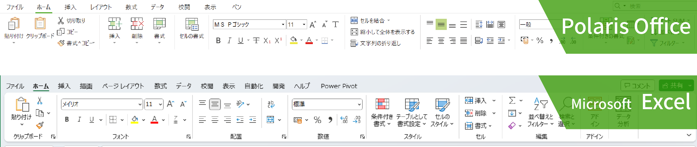
Task: Open Excel cell styles (セルのスタイル)
Action: click(x=442, y=112)
